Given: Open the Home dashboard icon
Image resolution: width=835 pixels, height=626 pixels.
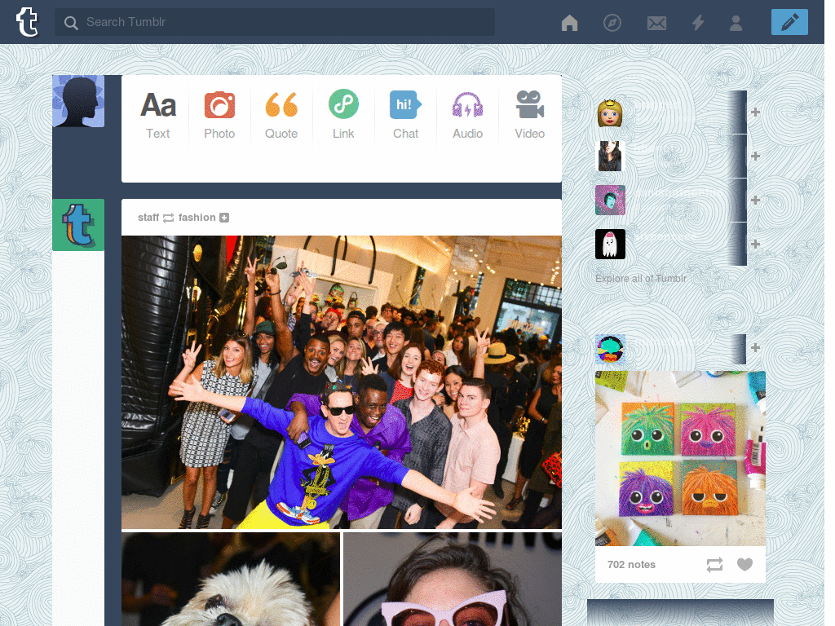Looking at the screenshot, I should (x=569, y=23).
